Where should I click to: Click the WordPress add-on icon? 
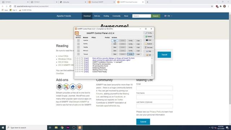click(x=59, y=87)
